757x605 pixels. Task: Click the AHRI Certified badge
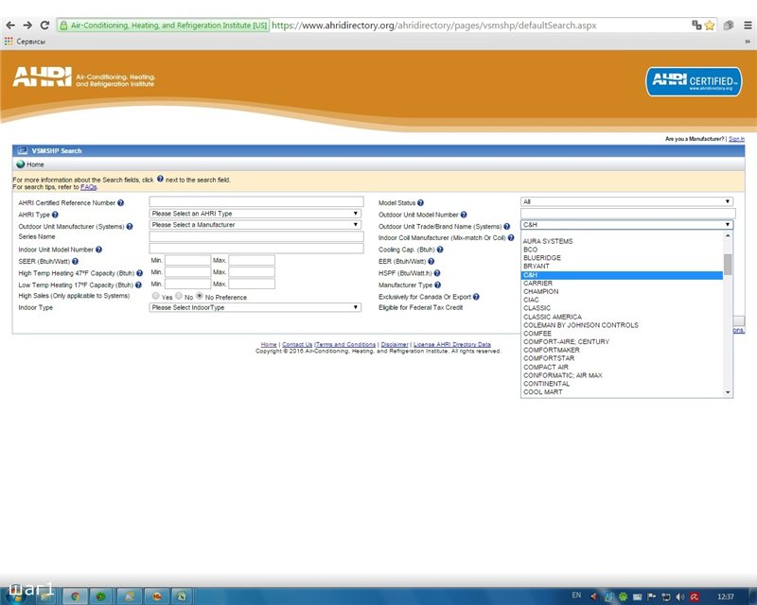694,81
